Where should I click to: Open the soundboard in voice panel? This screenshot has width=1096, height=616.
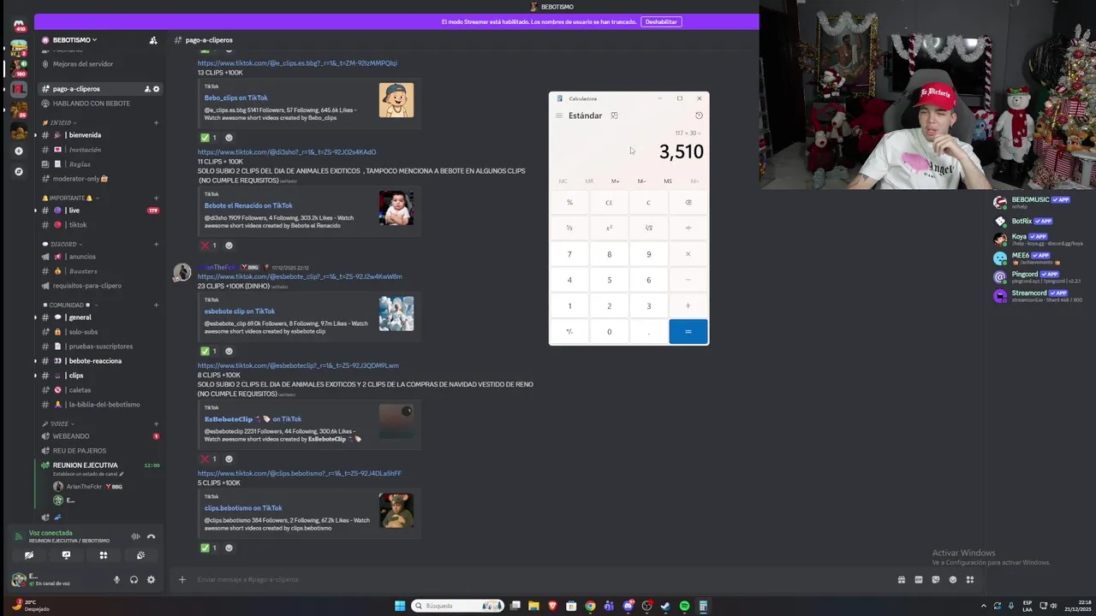point(140,555)
